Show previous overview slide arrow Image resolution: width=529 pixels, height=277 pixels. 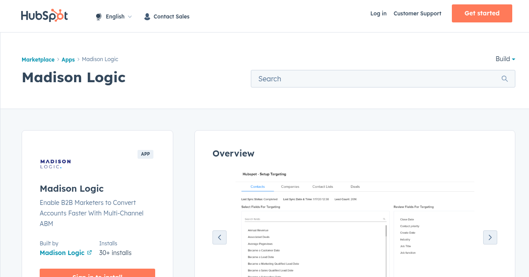pos(220,237)
